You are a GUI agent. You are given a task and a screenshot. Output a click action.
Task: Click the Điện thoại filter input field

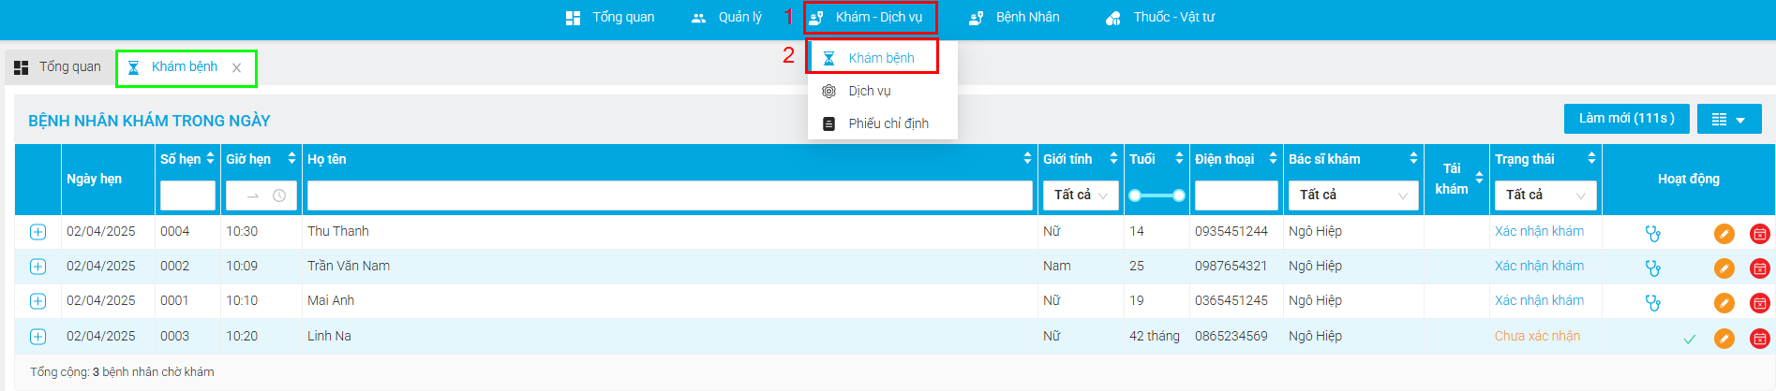(x=1236, y=195)
